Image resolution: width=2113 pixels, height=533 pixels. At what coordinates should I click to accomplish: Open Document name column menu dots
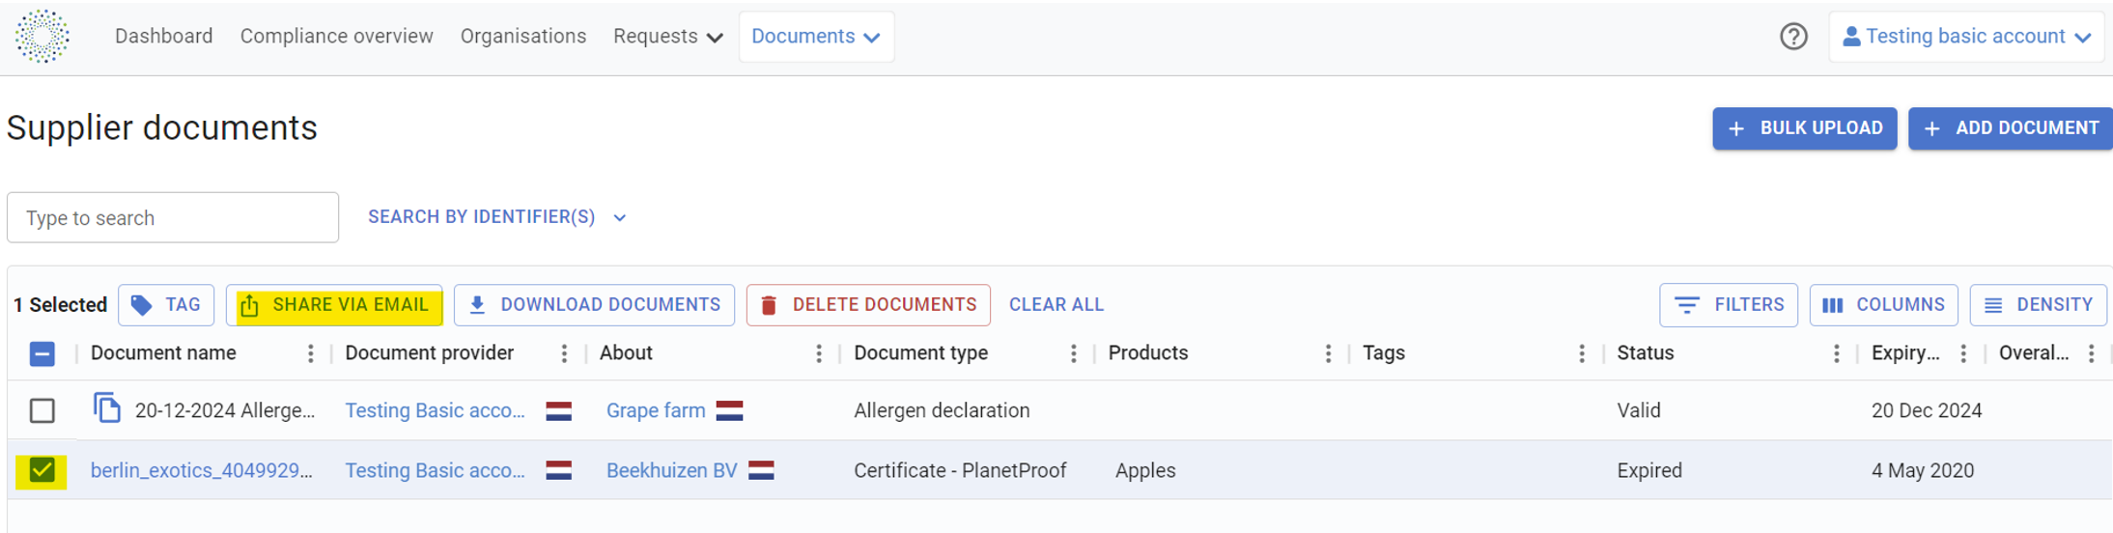(310, 354)
